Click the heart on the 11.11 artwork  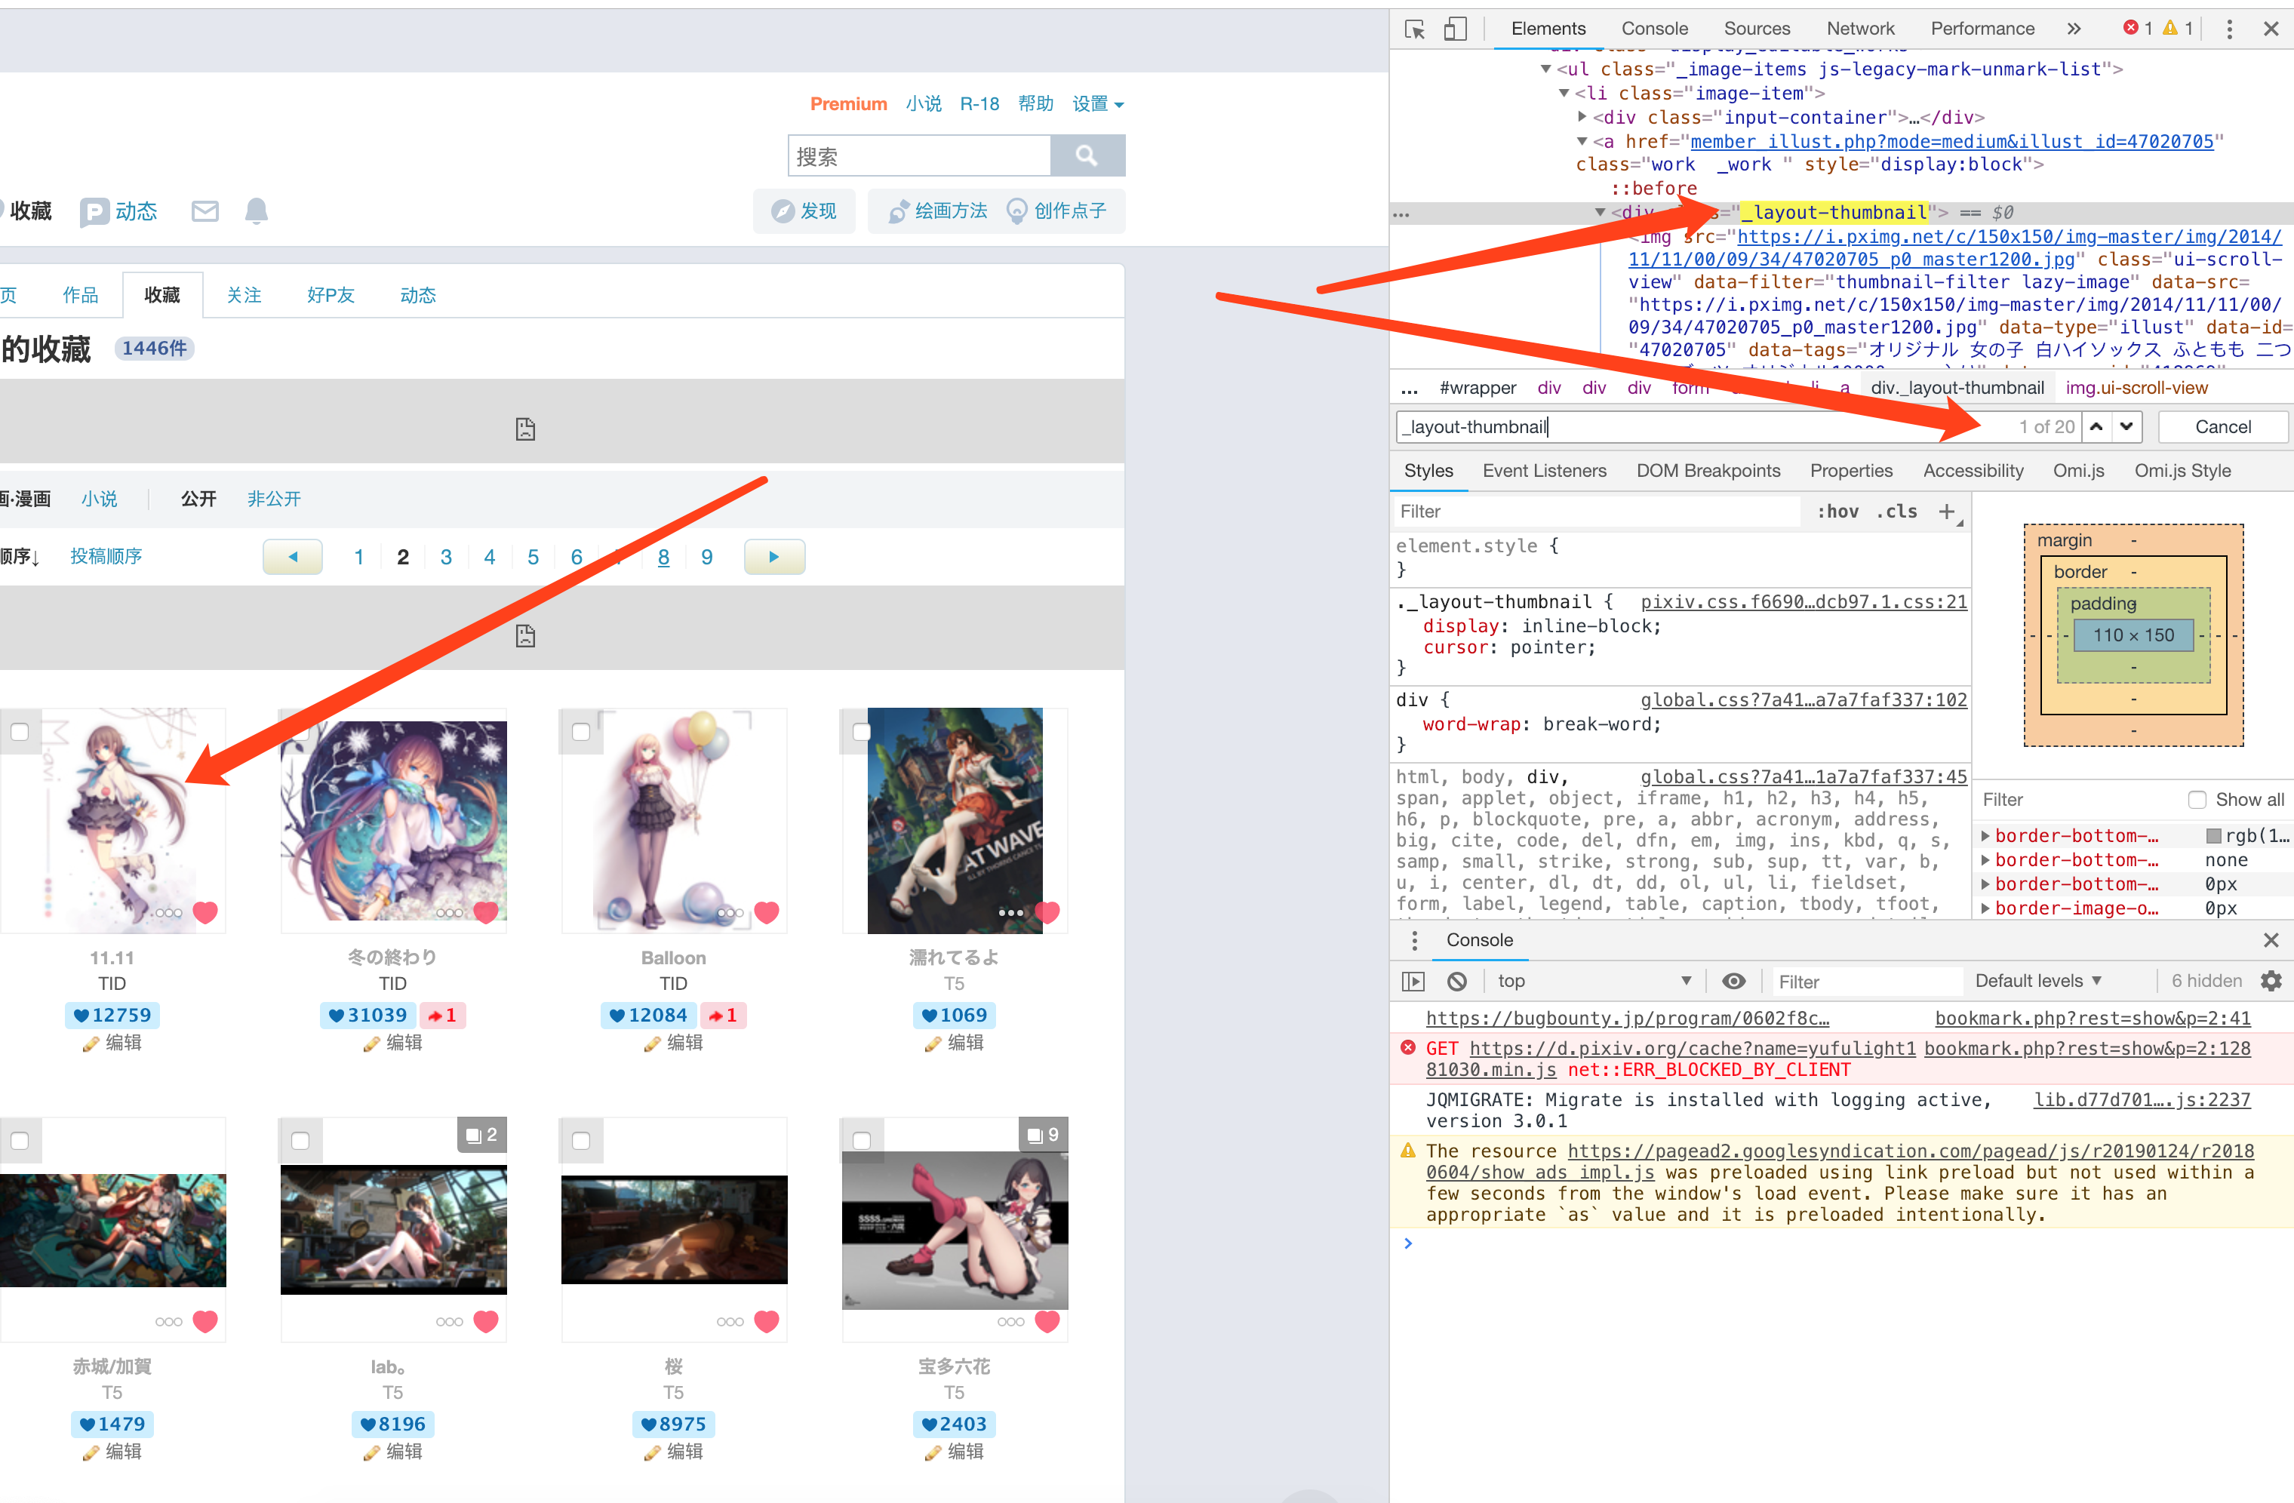coord(205,911)
